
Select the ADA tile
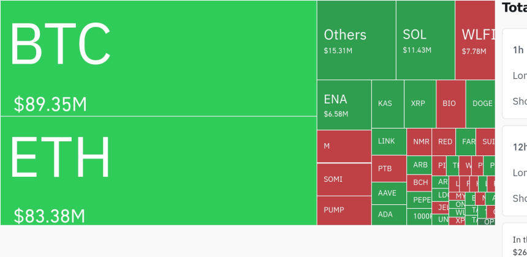click(x=388, y=214)
